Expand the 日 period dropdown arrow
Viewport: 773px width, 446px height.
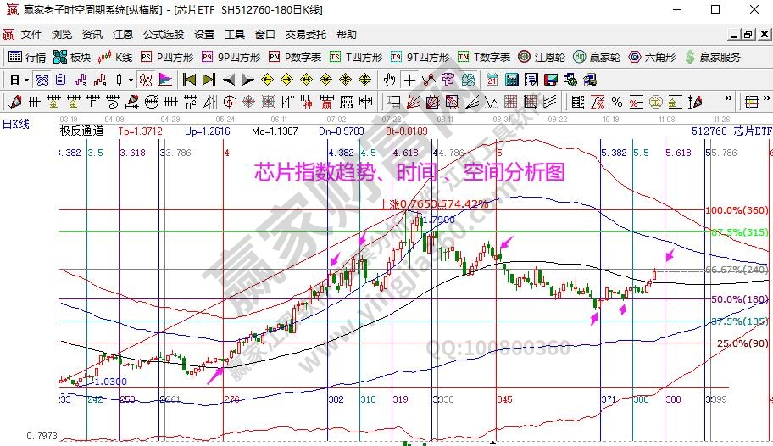coord(27,80)
